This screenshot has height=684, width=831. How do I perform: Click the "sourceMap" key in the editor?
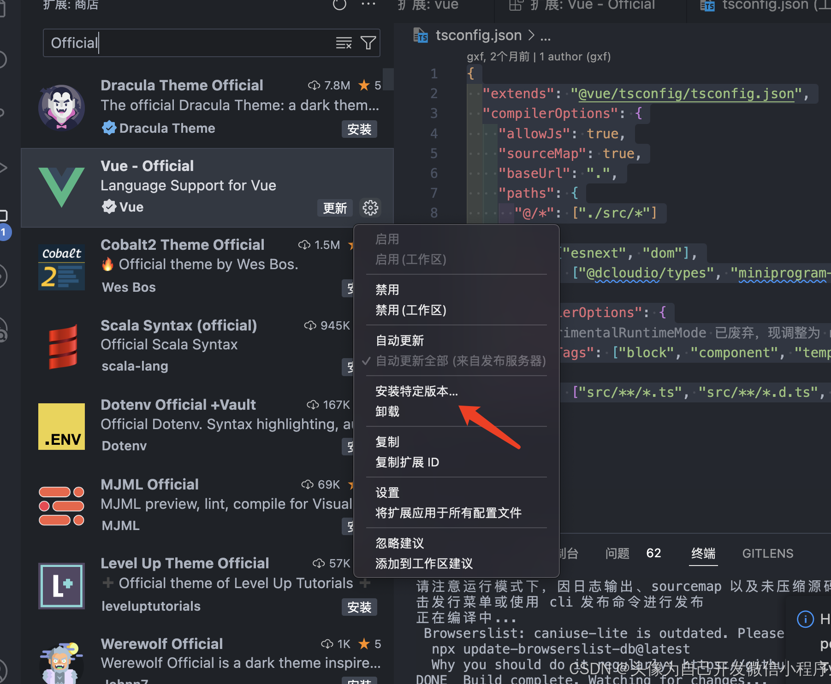[542, 153]
